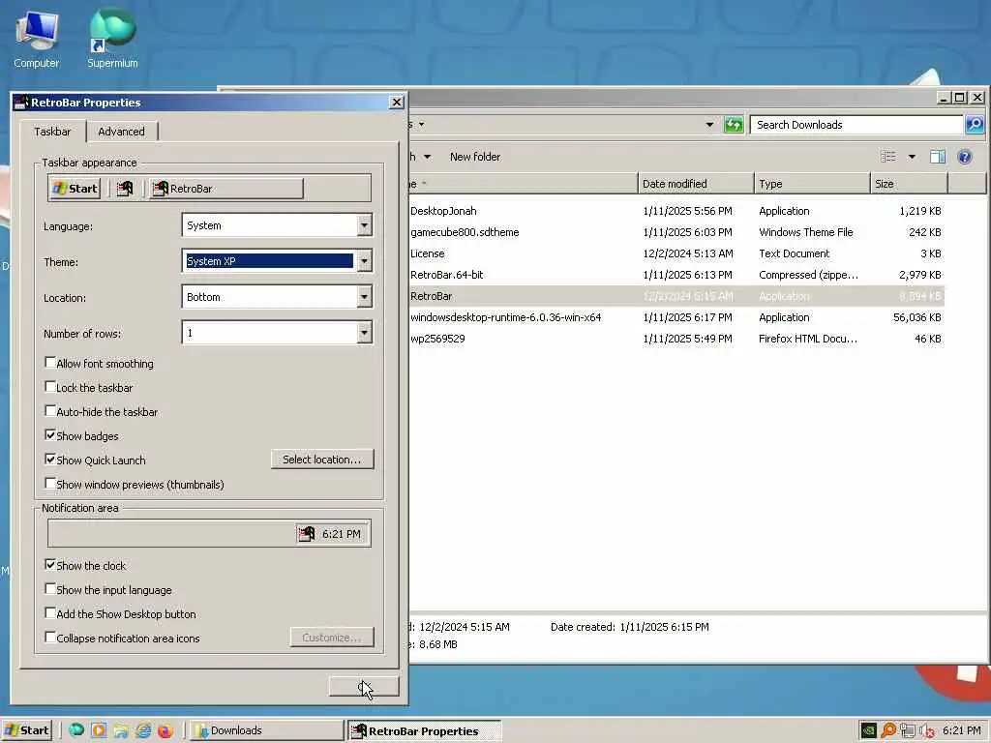Click the OK button under the cursor
This screenshot has height=743, width=991.
click(x=364, y=687)
